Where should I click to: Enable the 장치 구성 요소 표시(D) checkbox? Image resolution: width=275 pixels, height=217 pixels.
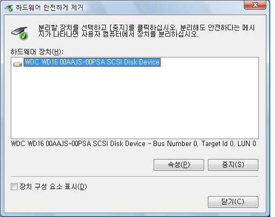pyautogui.click(x=14, y=187)
